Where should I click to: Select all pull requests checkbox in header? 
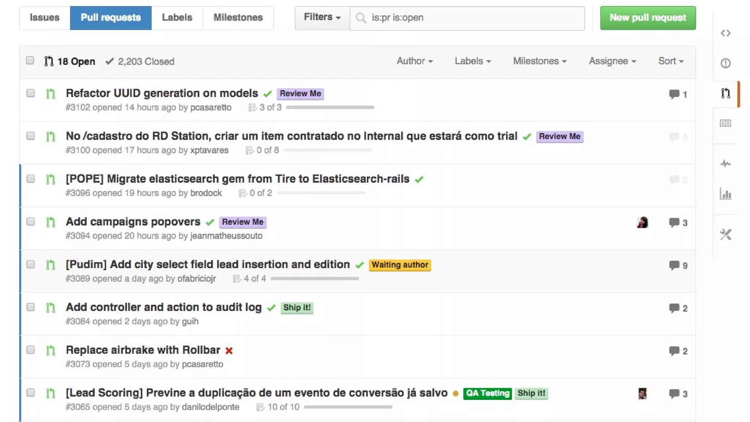(30, 60)
